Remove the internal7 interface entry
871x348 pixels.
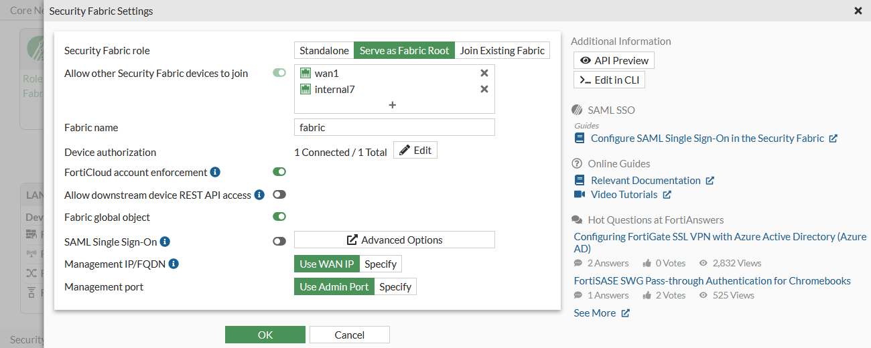tap(484, 90)
